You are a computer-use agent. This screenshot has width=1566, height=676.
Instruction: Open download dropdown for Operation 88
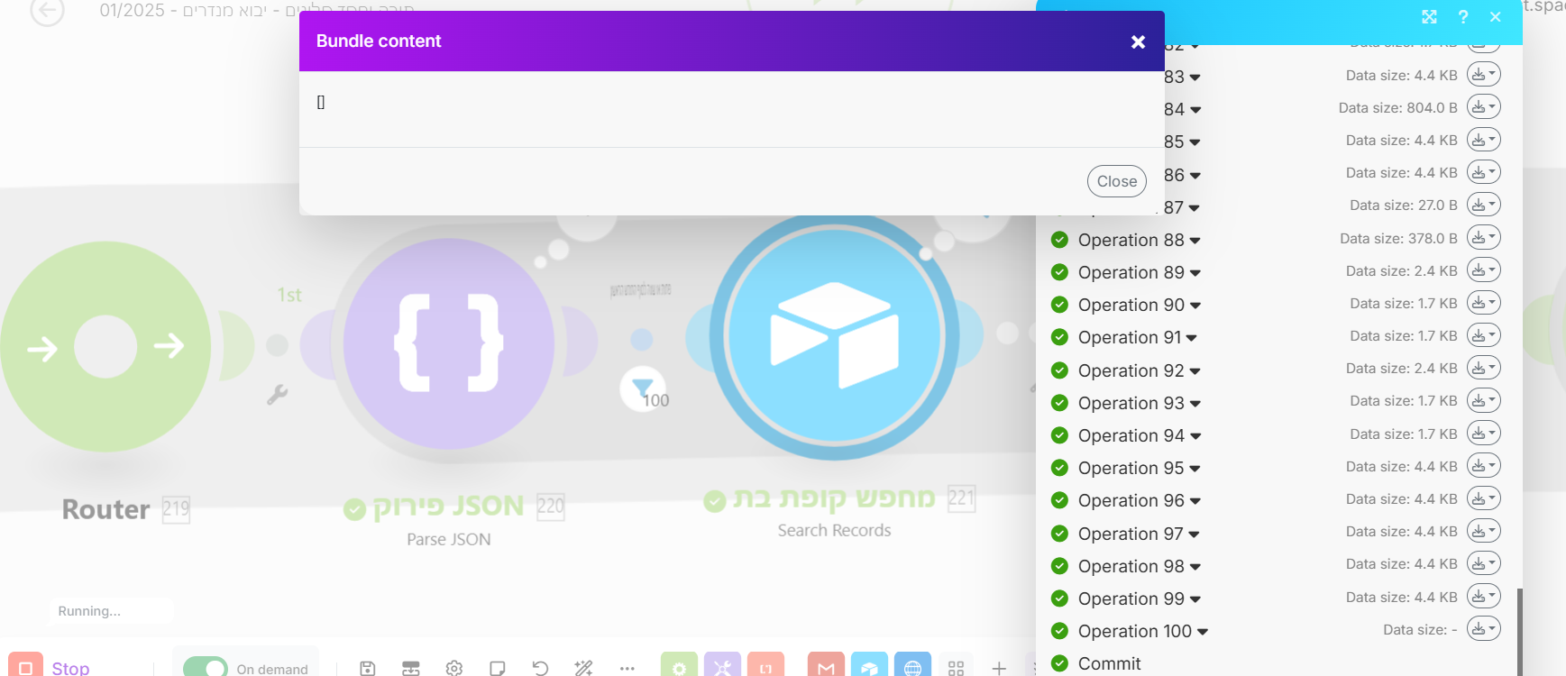click(1484, 238)
